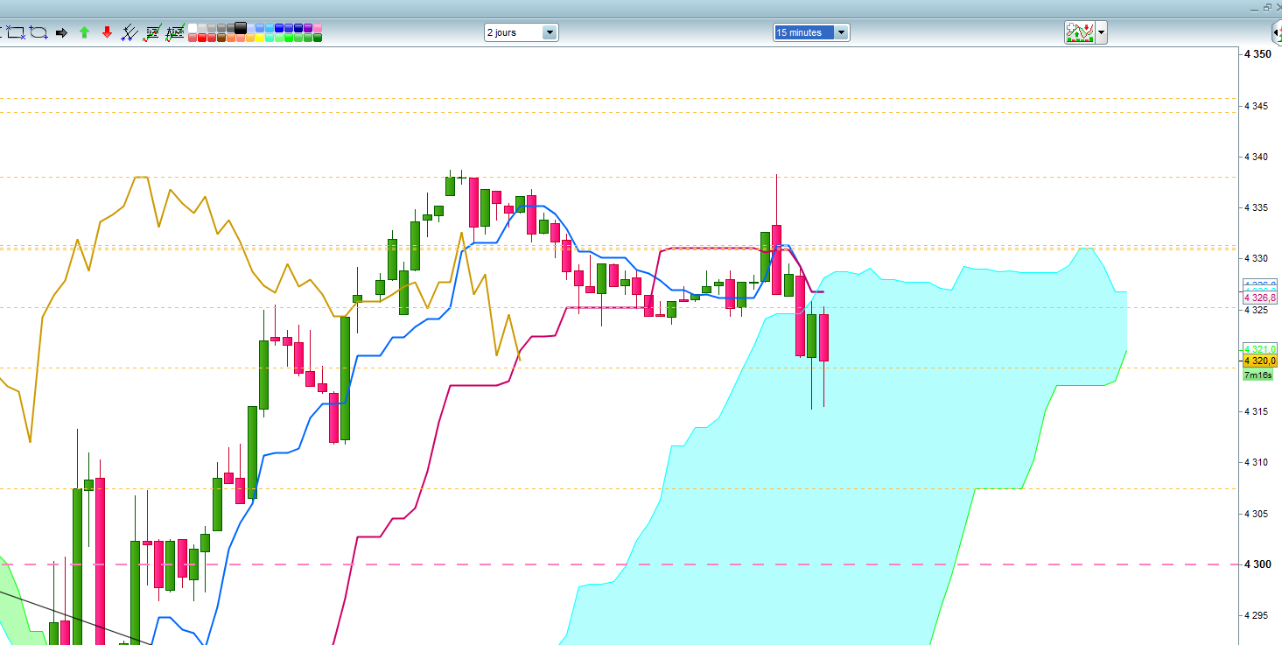Select the Fibonacci retracement tool without crosses

tap(152, 32)
